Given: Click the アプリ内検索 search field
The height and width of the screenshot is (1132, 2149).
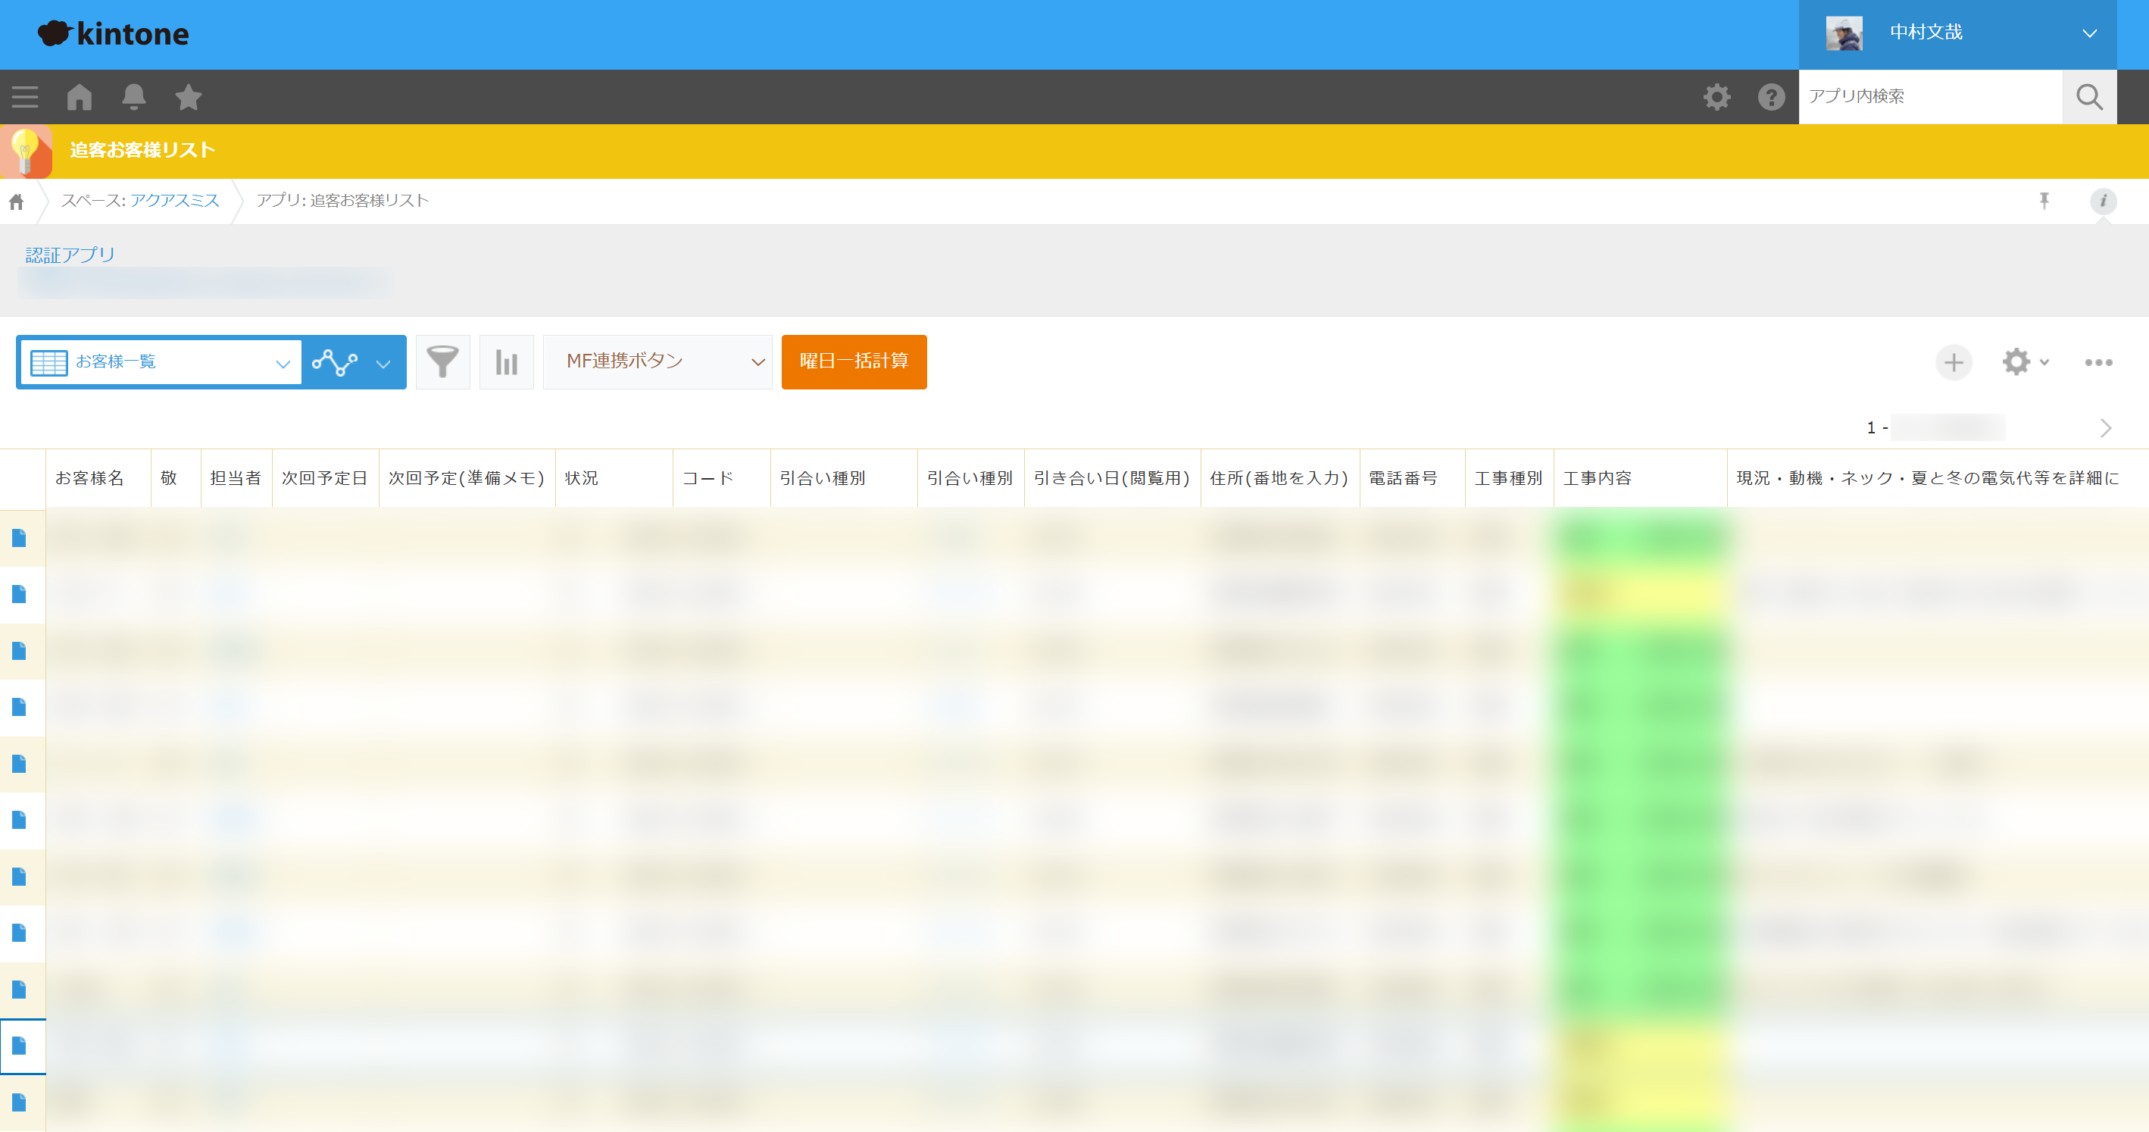Looking at the screenshot, I should point(1929,97).
